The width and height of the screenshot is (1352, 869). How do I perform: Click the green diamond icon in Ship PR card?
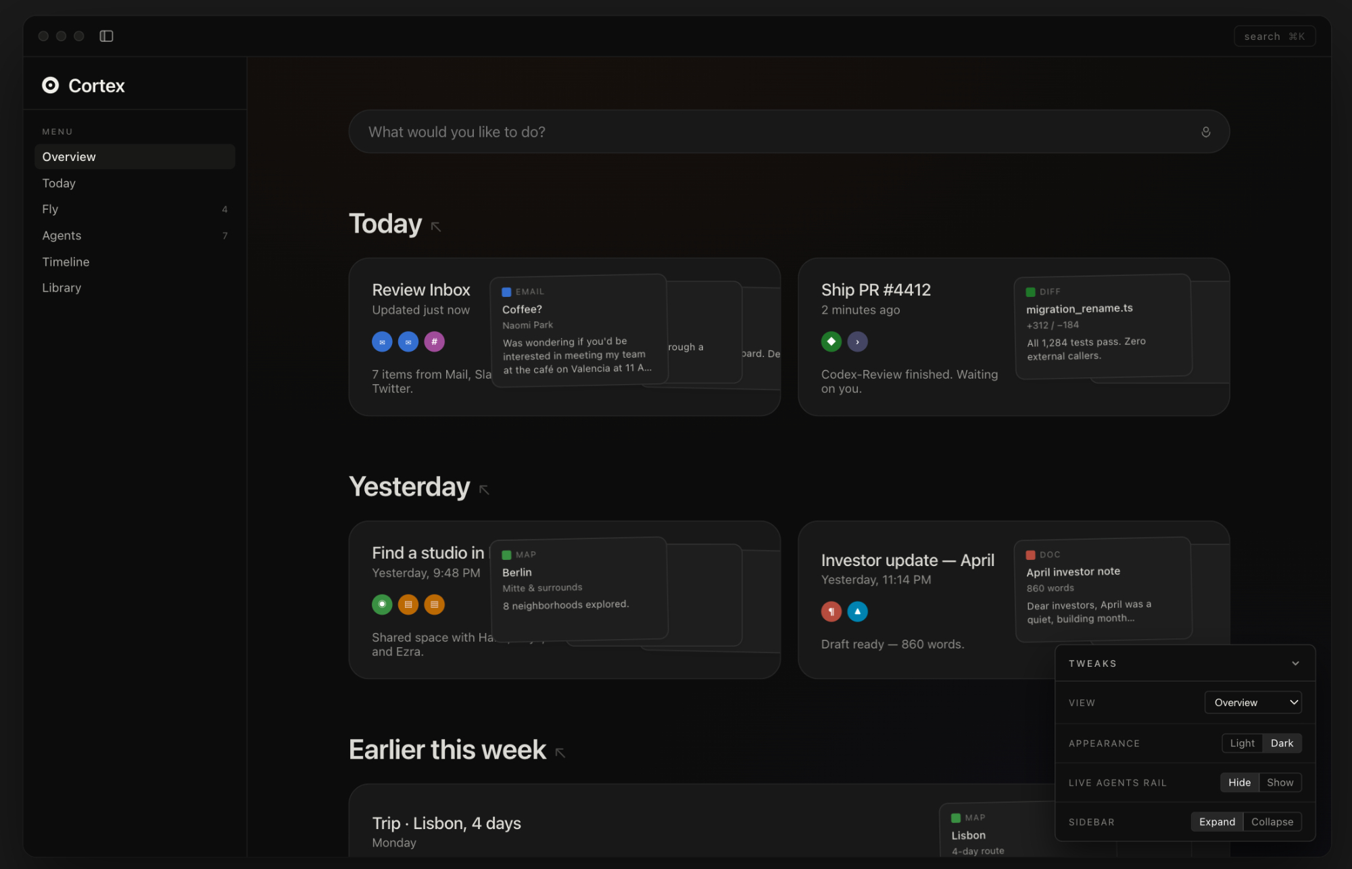tap(831, 342)
